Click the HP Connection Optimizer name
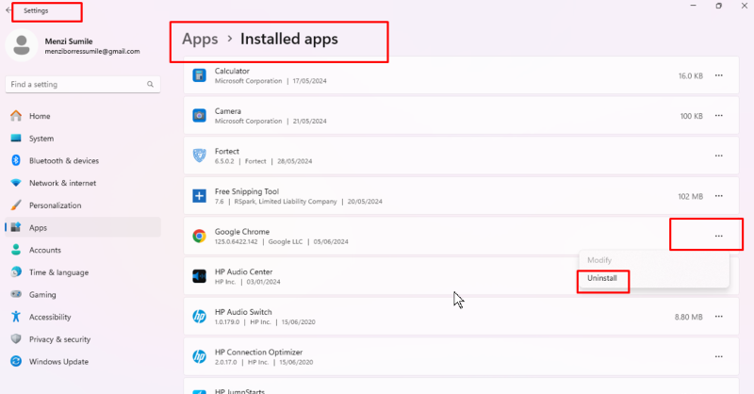 258,353
